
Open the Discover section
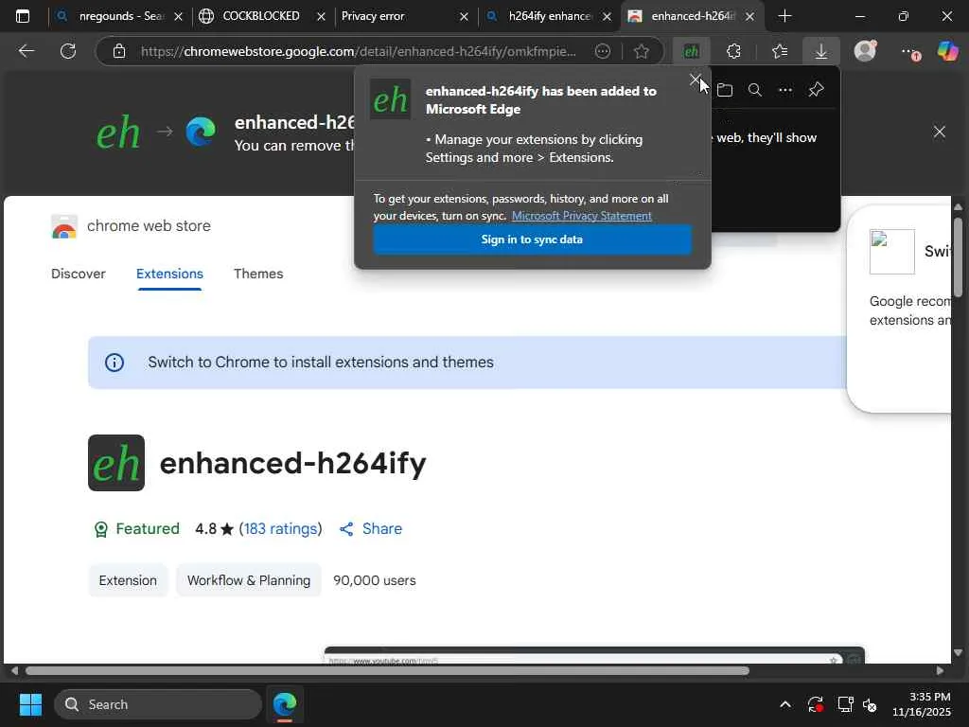point(79,274)
